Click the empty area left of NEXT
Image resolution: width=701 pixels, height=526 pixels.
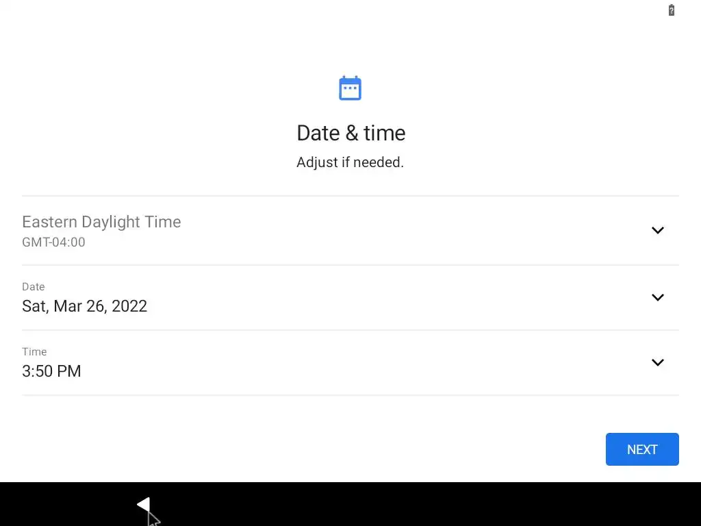pos(342,449)
